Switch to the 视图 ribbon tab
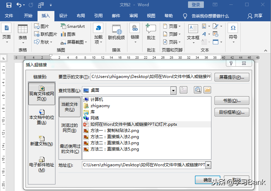 [151, 16]
